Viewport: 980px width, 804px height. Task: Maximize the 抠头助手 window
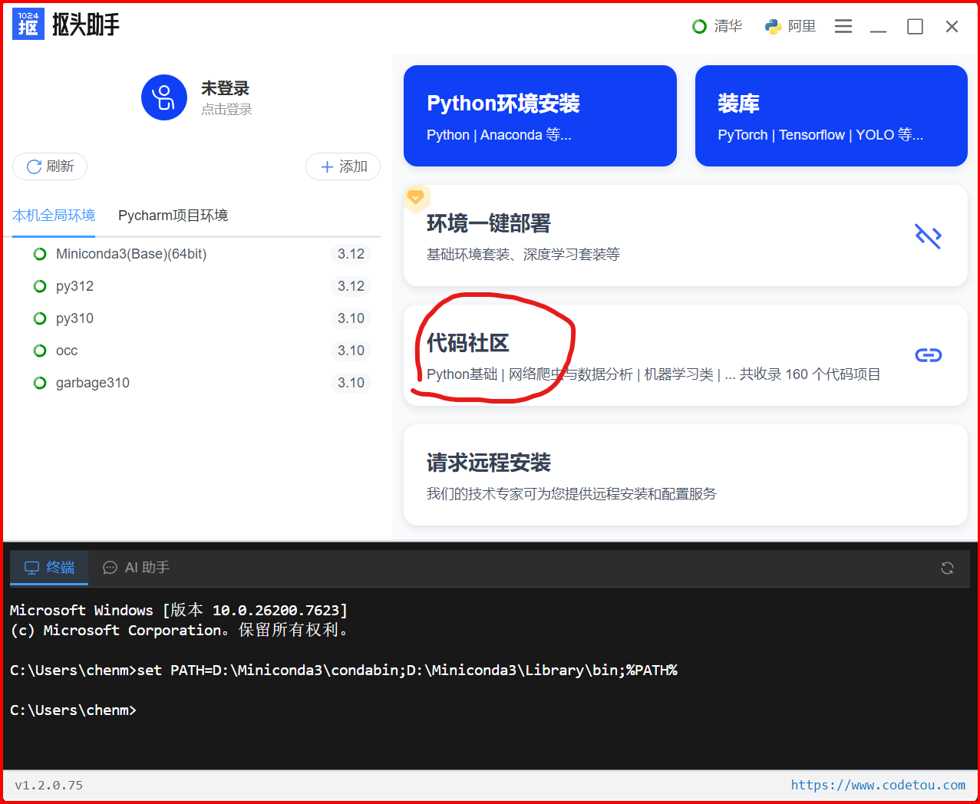click(915, 26)
